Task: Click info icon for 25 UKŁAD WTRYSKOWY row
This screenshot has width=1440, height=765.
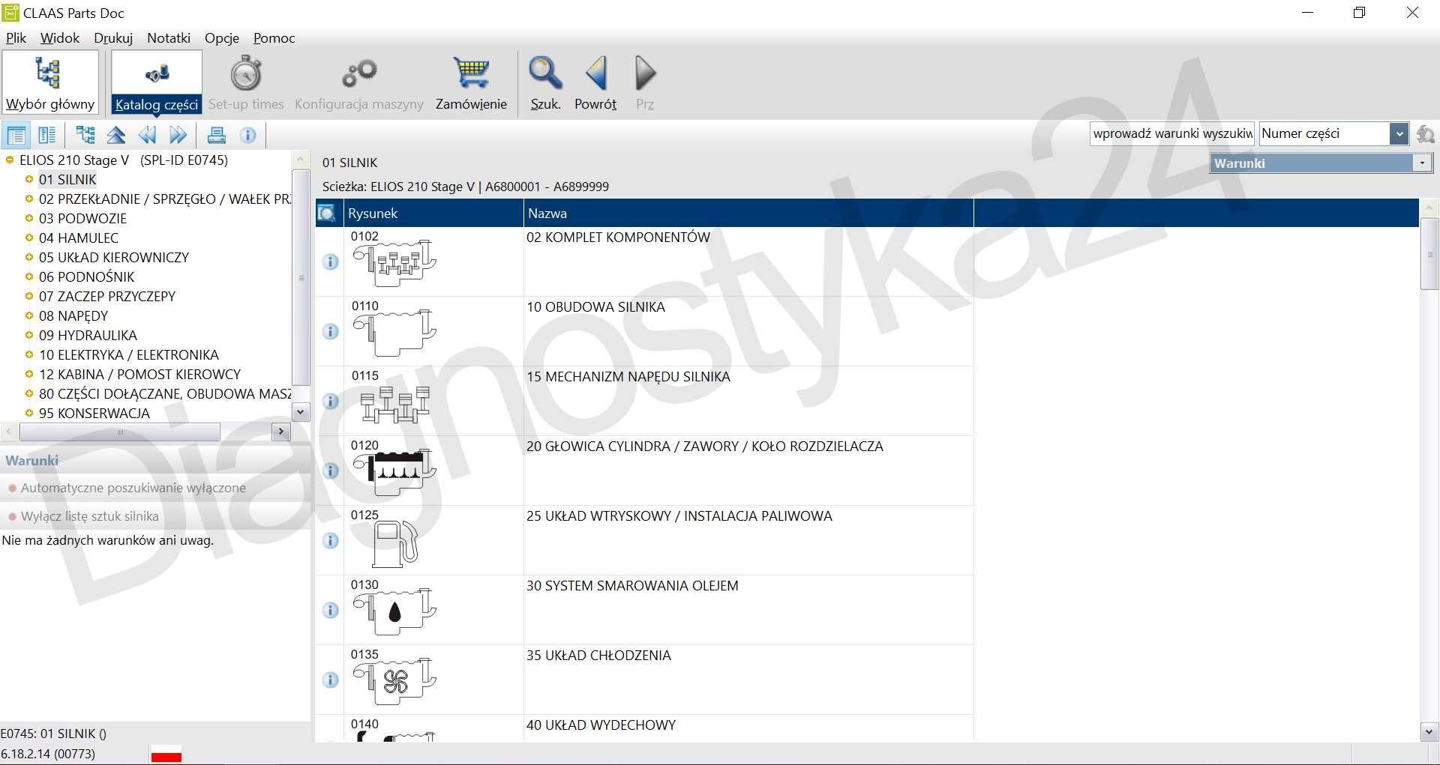Action: pos(330,540)
